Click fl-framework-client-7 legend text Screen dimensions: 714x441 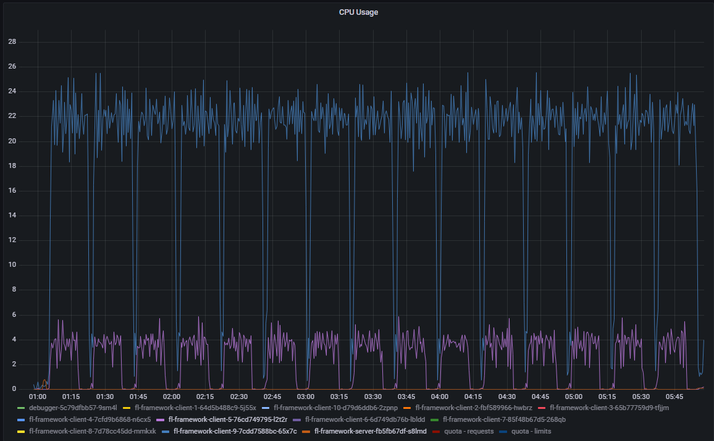pyautogui.click(x=500, y=419)
